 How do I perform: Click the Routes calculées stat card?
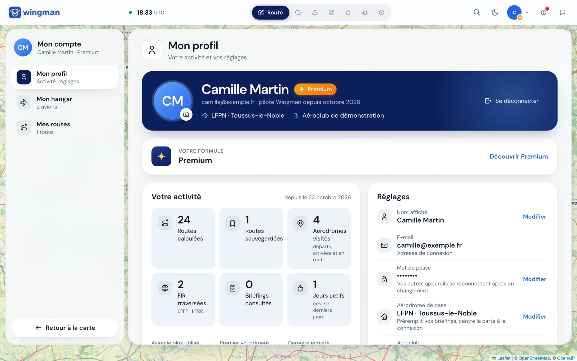(183, 238)
